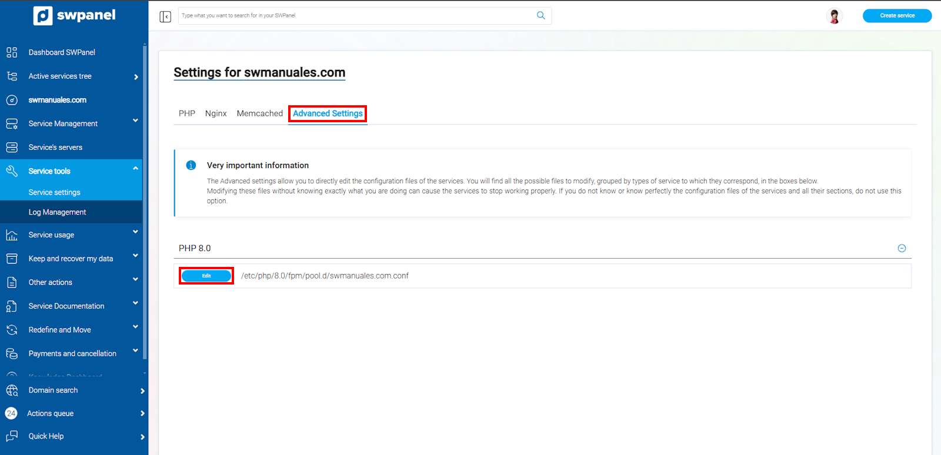This screenshot has height=455, width=941.
Task: Switch to the Memcached tab
Action: [259, 113]
